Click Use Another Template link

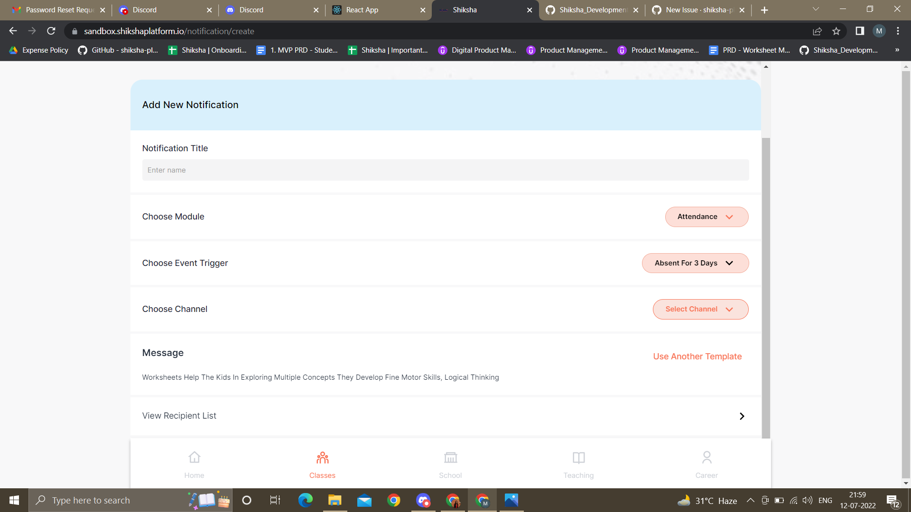coord(697,356)
